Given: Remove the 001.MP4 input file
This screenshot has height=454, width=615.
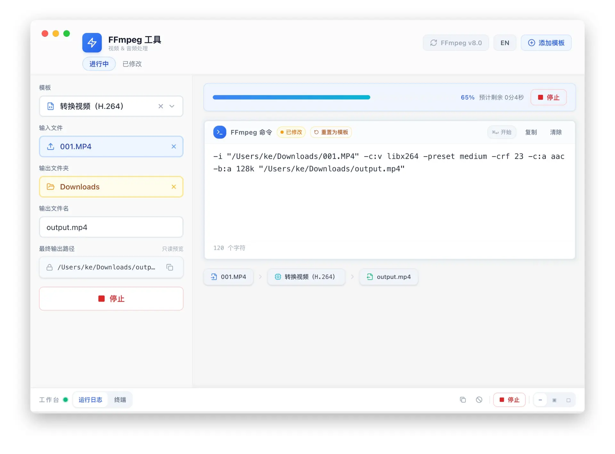Looking at the screenshot, I should click(174, 147).
